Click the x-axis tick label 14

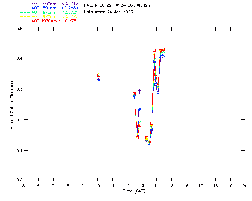[157, 186]
